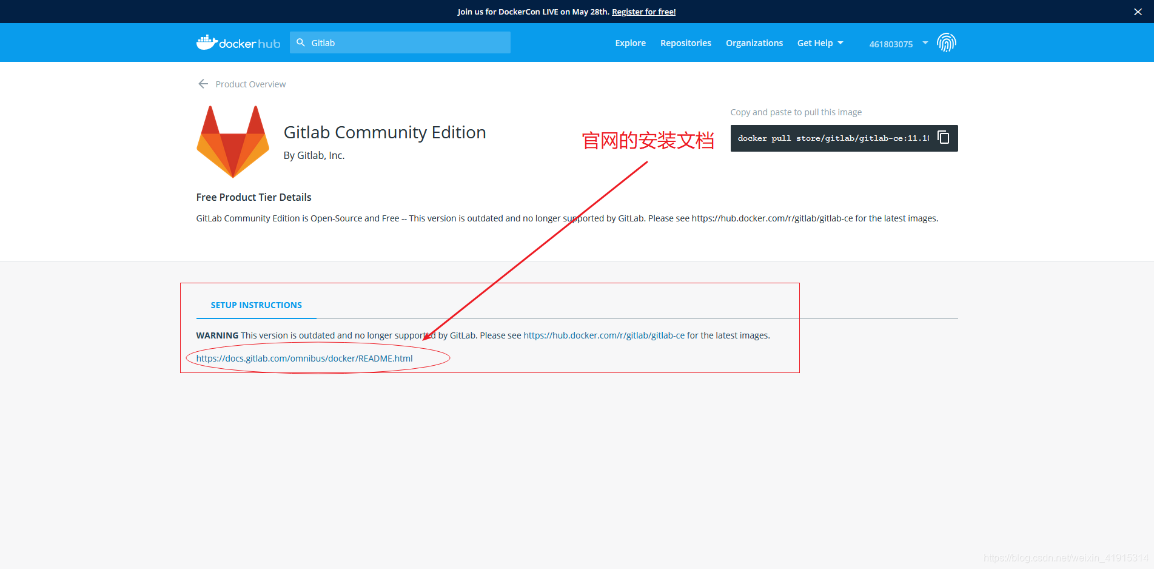The image size is (1154, 569).
Task: Follow the Register for free! link
Action: point(643,12)
